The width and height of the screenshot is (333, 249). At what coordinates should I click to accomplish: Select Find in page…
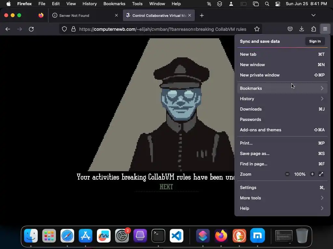click(x=282, y=164)
